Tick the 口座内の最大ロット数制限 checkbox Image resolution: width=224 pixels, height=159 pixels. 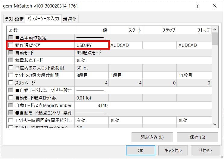click(11, 68)
